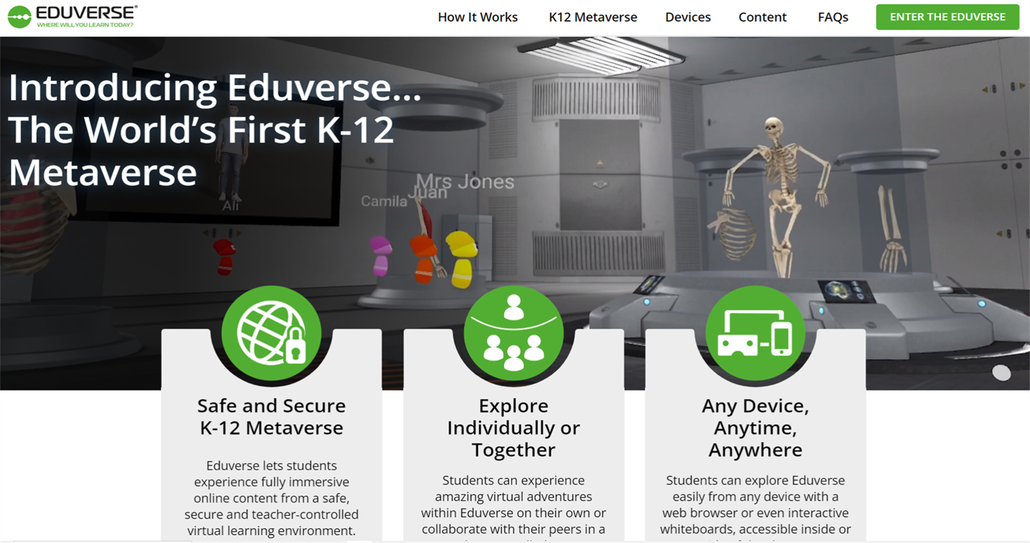Click the group of people icon

[x=514, y=333]
